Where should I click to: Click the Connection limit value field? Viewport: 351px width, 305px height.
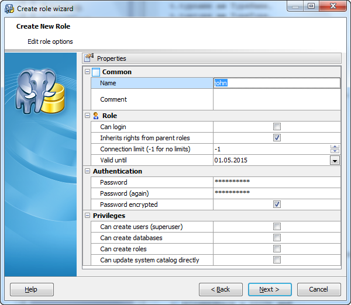(271, 149)
